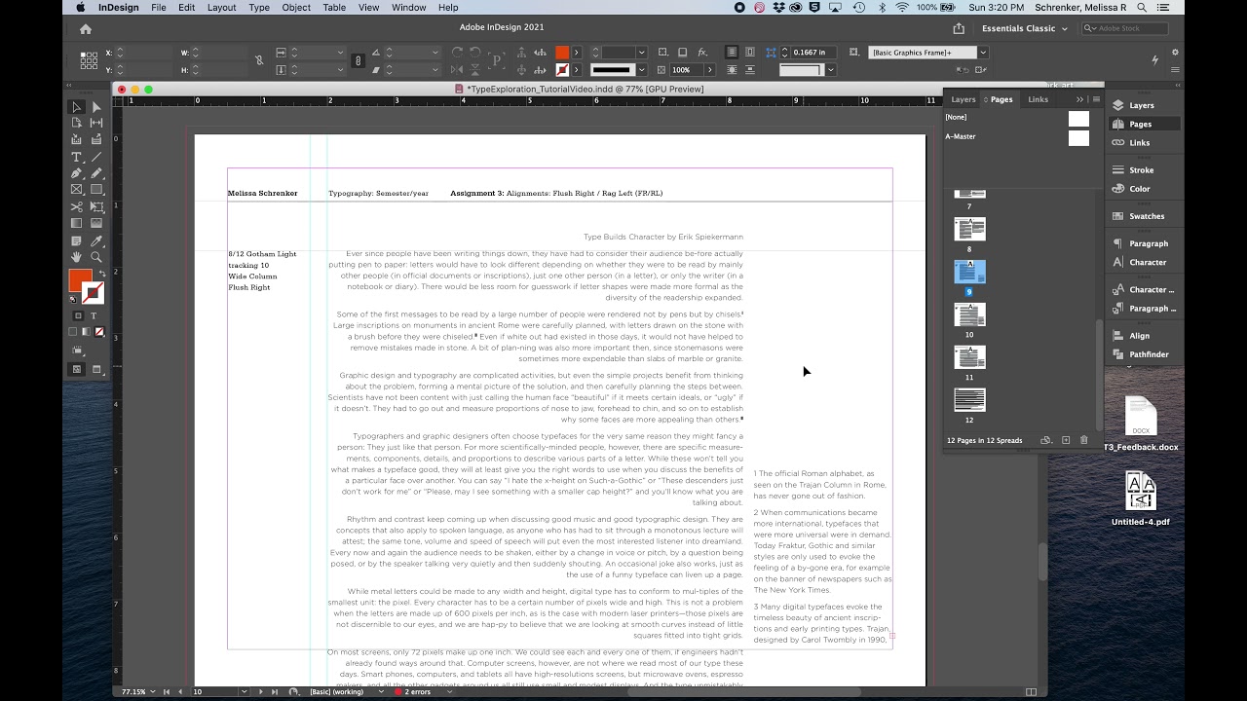Select the Line tool

[96, 157]
